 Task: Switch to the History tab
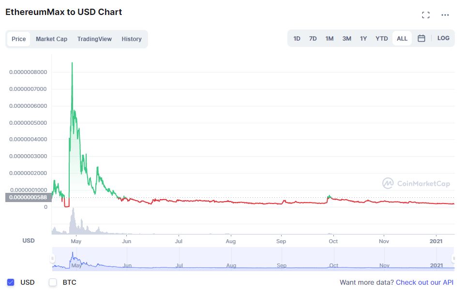[x=132, y=39]
